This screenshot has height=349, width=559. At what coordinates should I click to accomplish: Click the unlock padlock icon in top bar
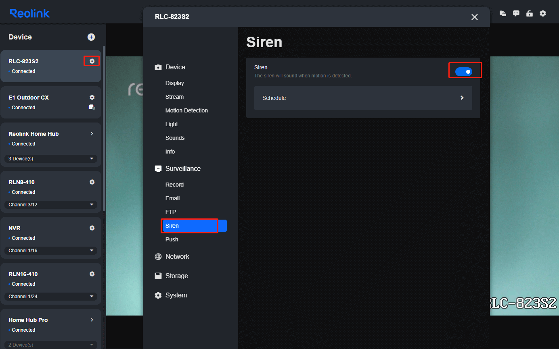(x=530, y=13)
